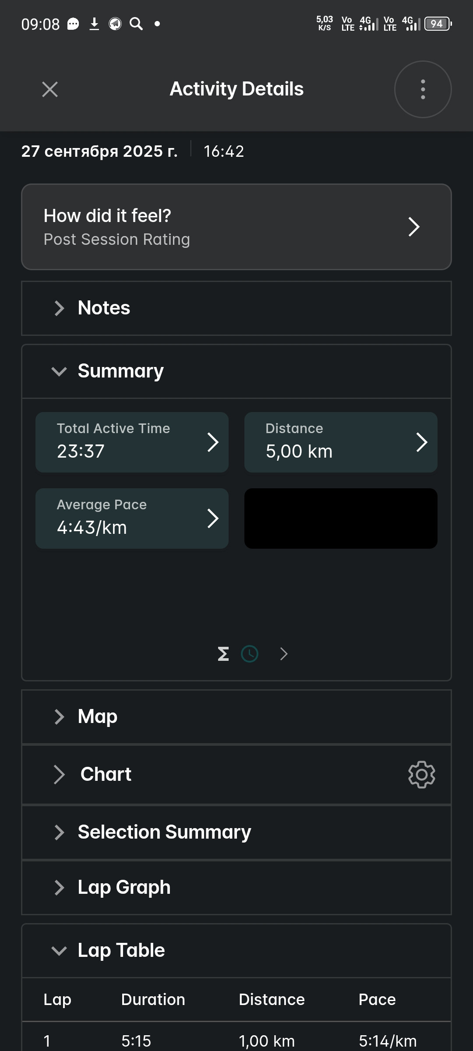Open Total Active Time details
Image resolution: width=473 pixels, height=1051 pixels.
coord(132,442)
